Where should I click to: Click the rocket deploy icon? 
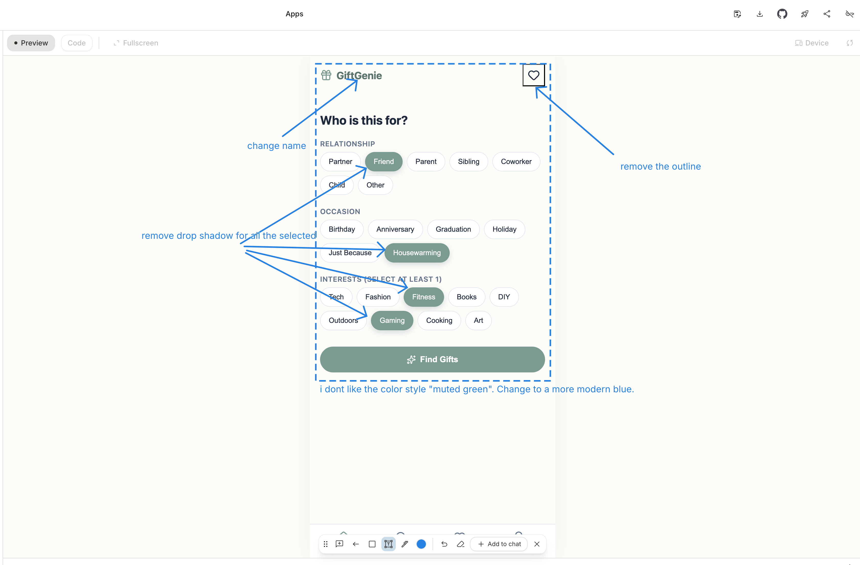point(804,14)
